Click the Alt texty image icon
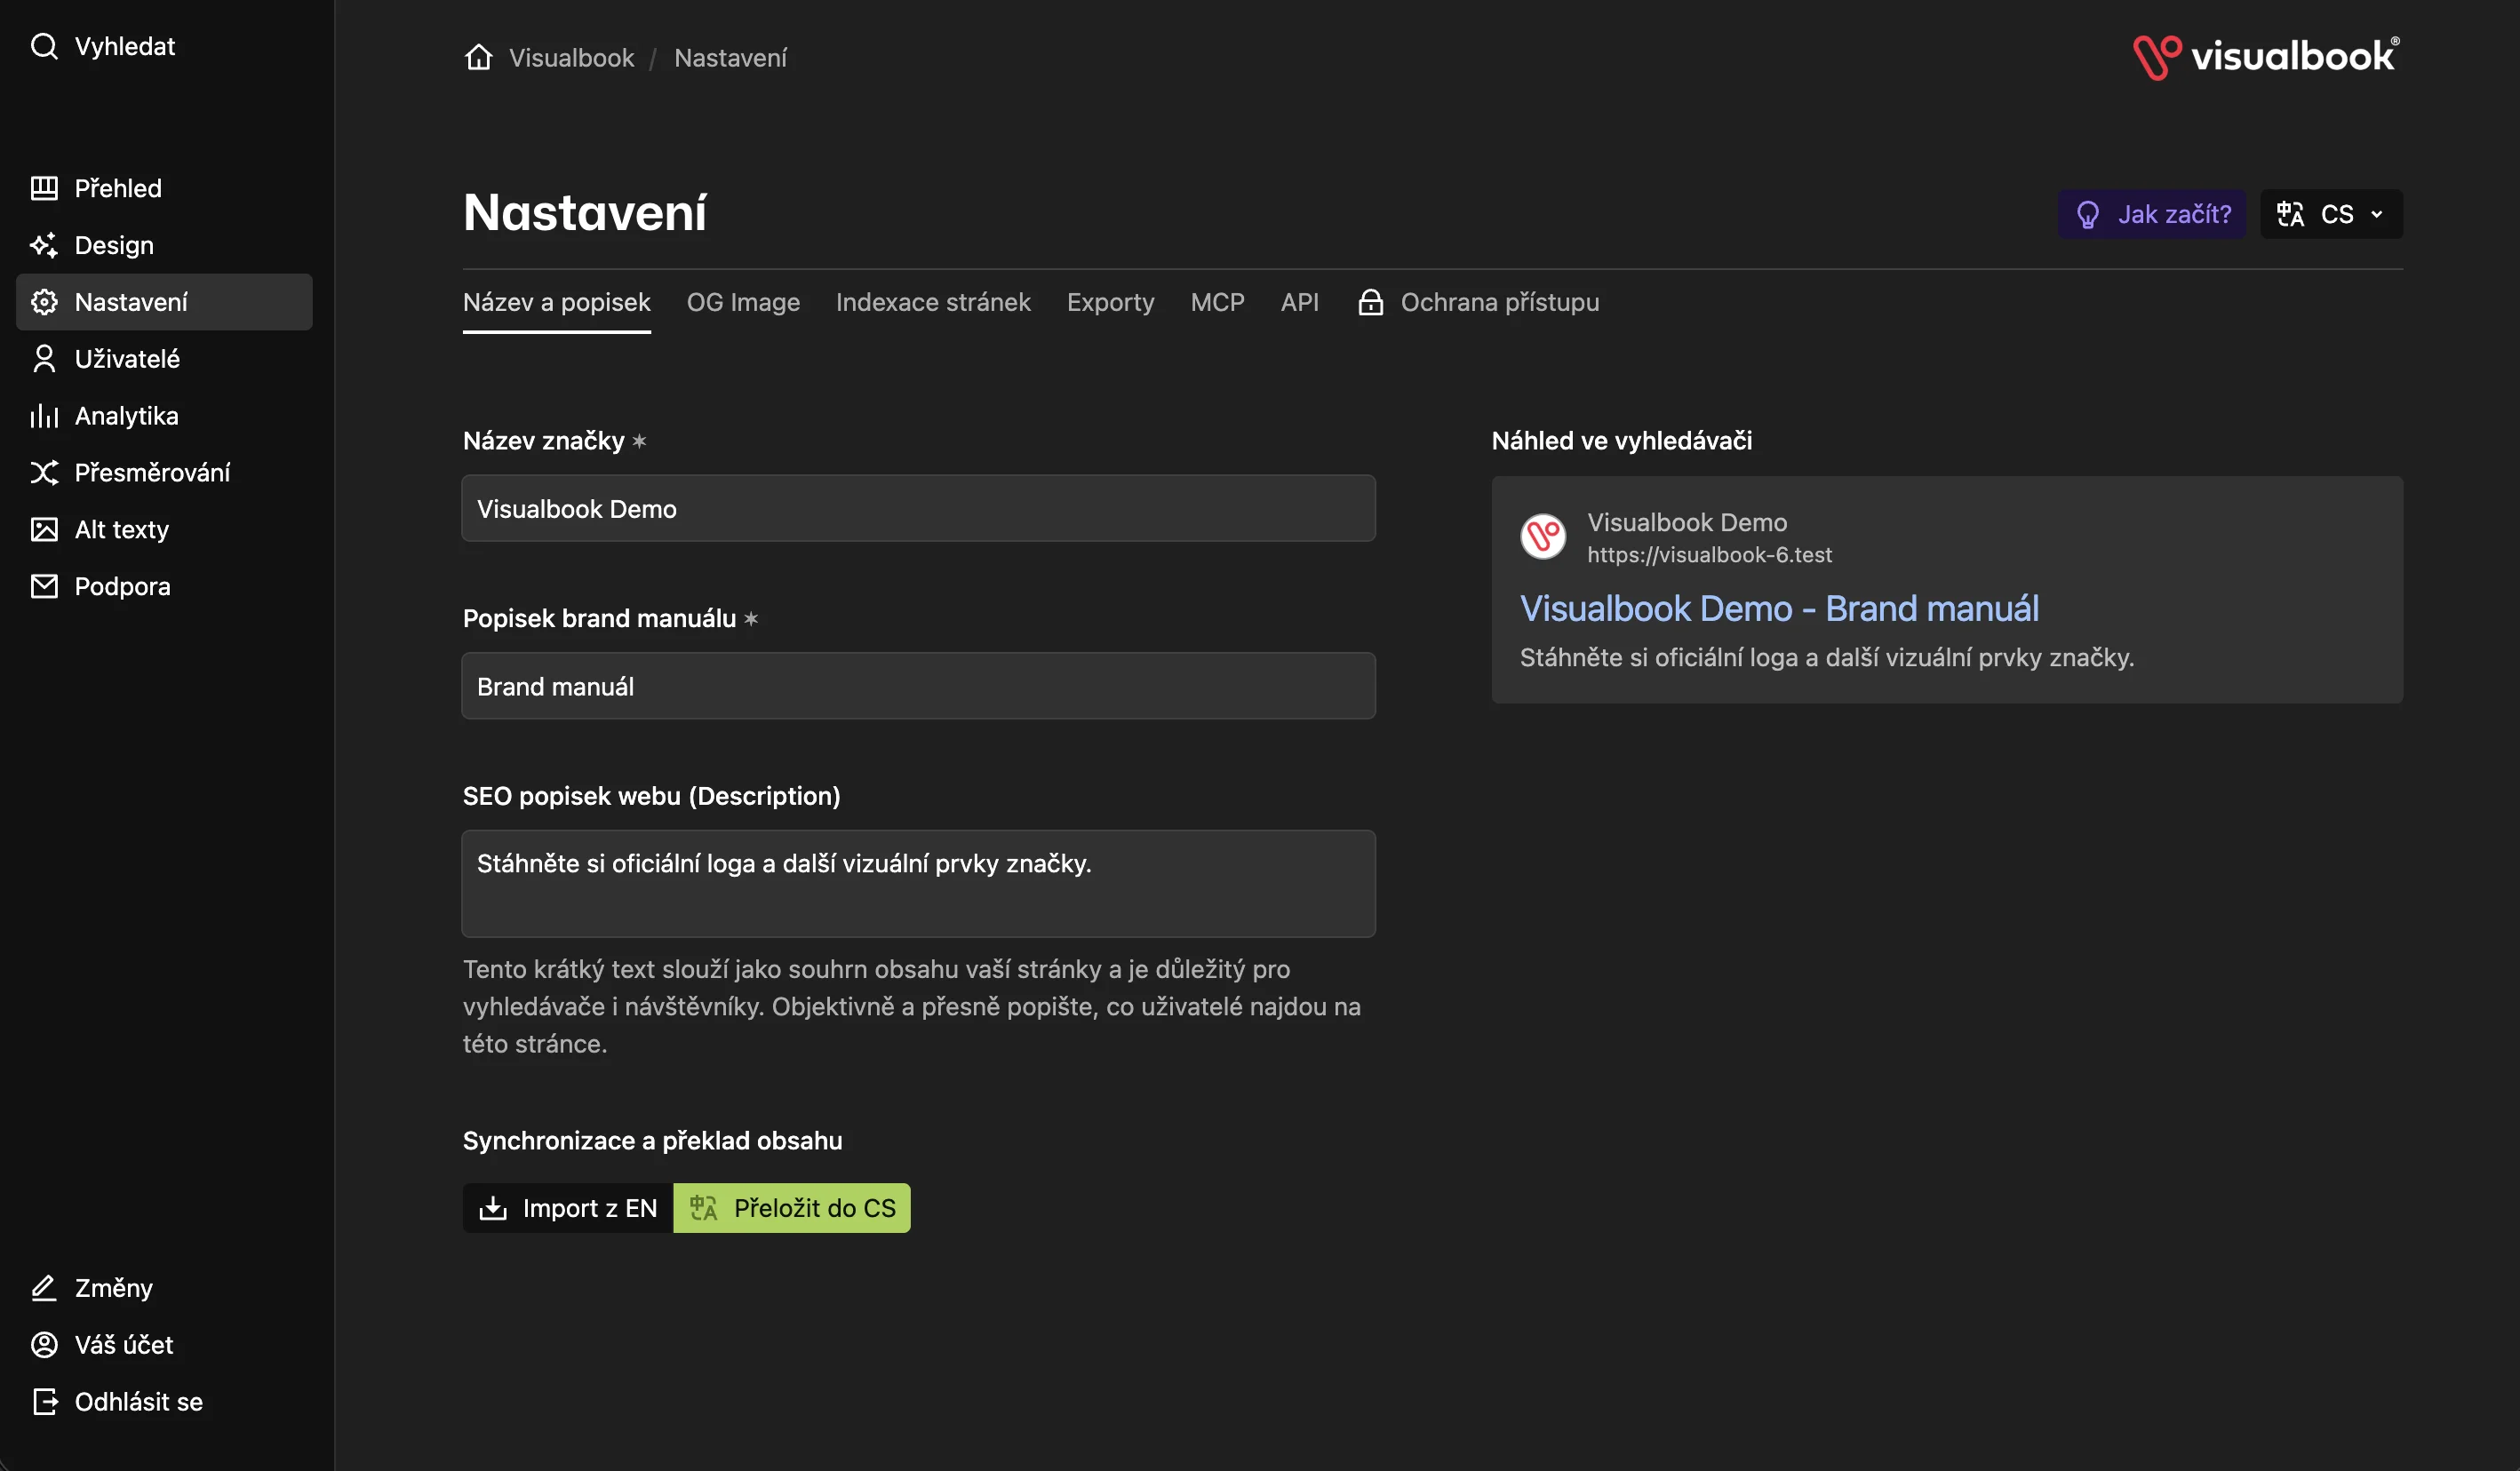The height and width of the screenshot is (1471, 2520). pos(44,530)
